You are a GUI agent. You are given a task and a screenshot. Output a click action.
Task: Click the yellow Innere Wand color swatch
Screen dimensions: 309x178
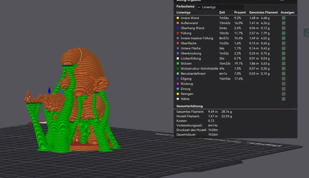(178, 18)
